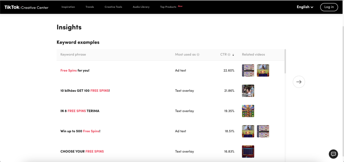Open video for 10 bilhões GET 100 row

coord(248,91)
